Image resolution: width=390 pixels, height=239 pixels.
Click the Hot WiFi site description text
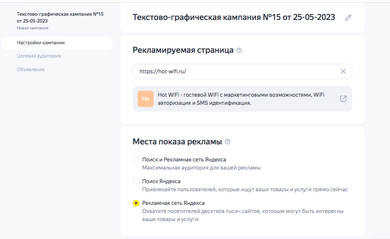point(241,99)
